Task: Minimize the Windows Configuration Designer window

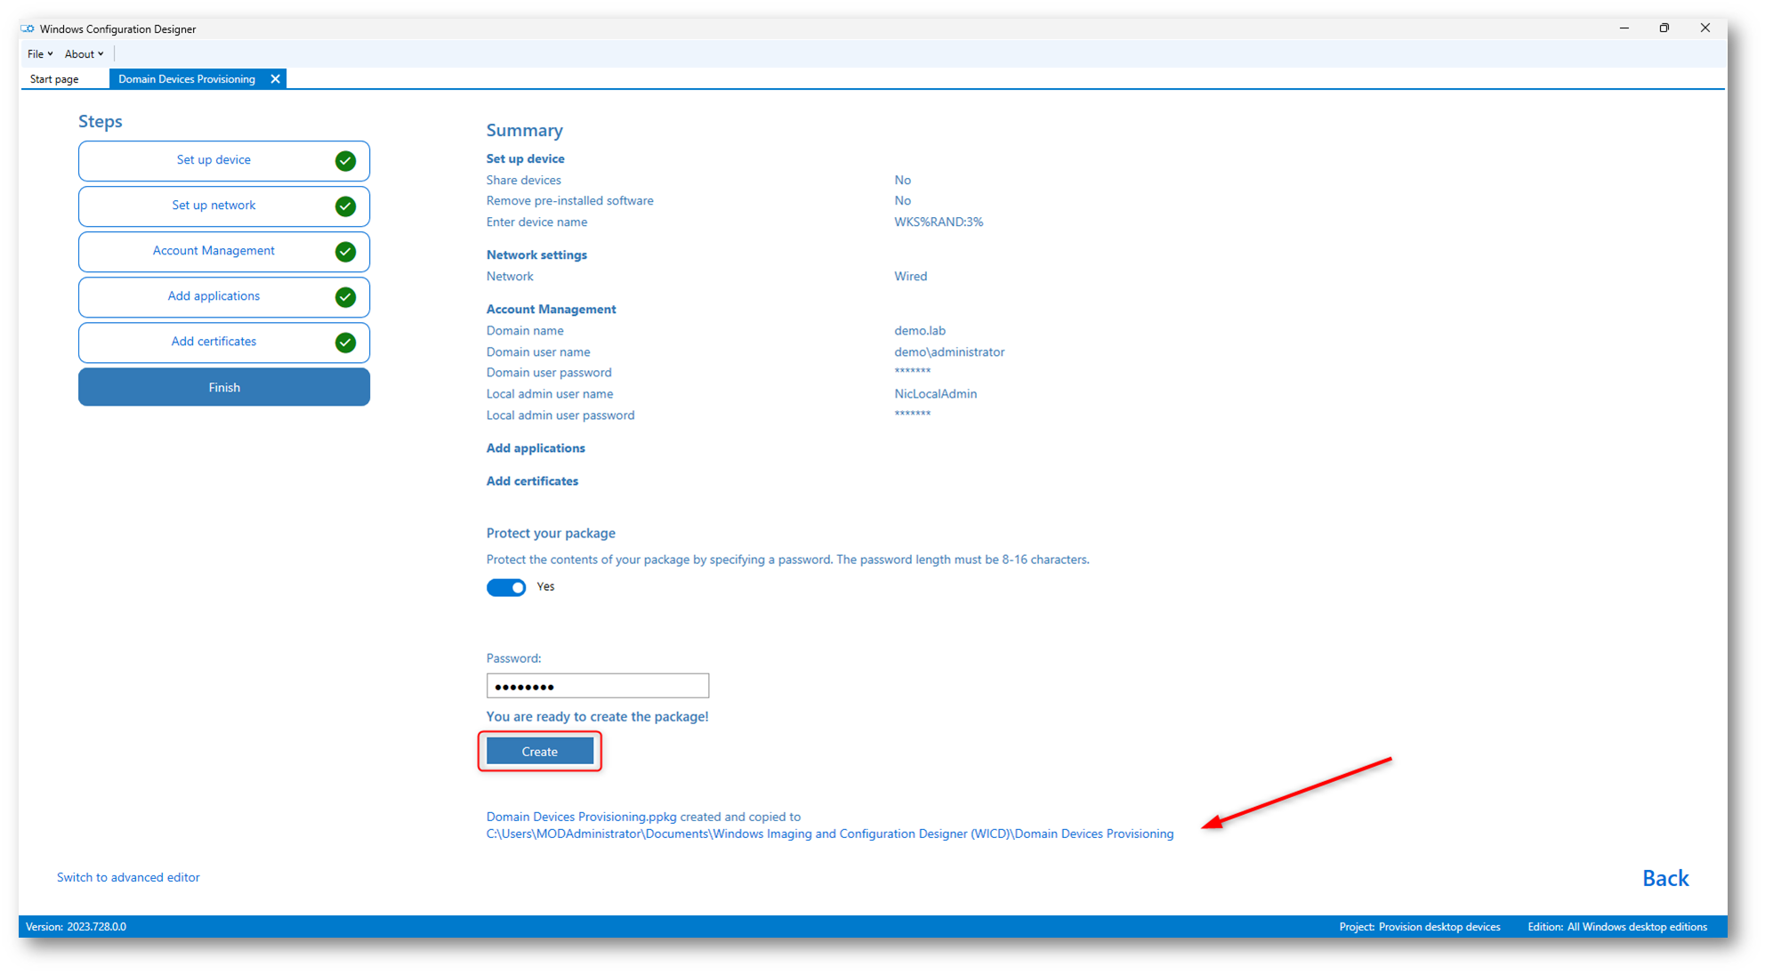Action: click(x=1624, y=28)
